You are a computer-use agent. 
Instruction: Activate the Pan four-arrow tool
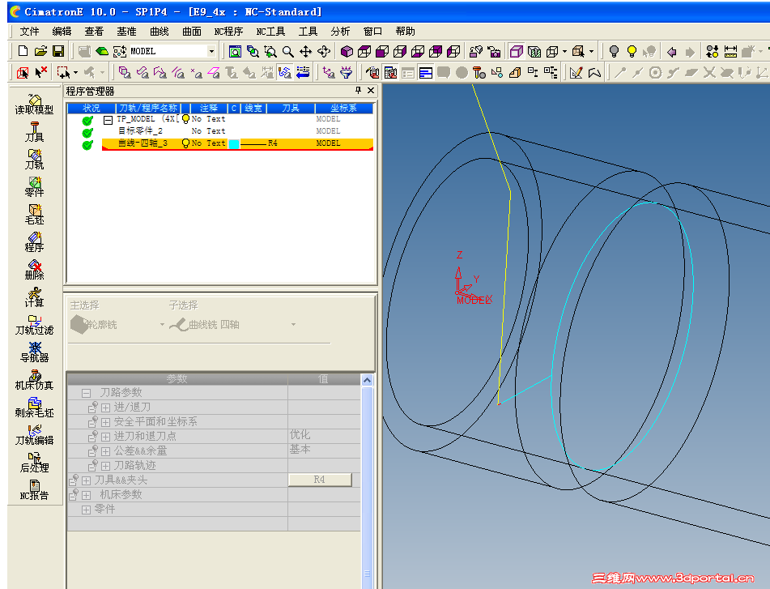[x=306, y=51]
